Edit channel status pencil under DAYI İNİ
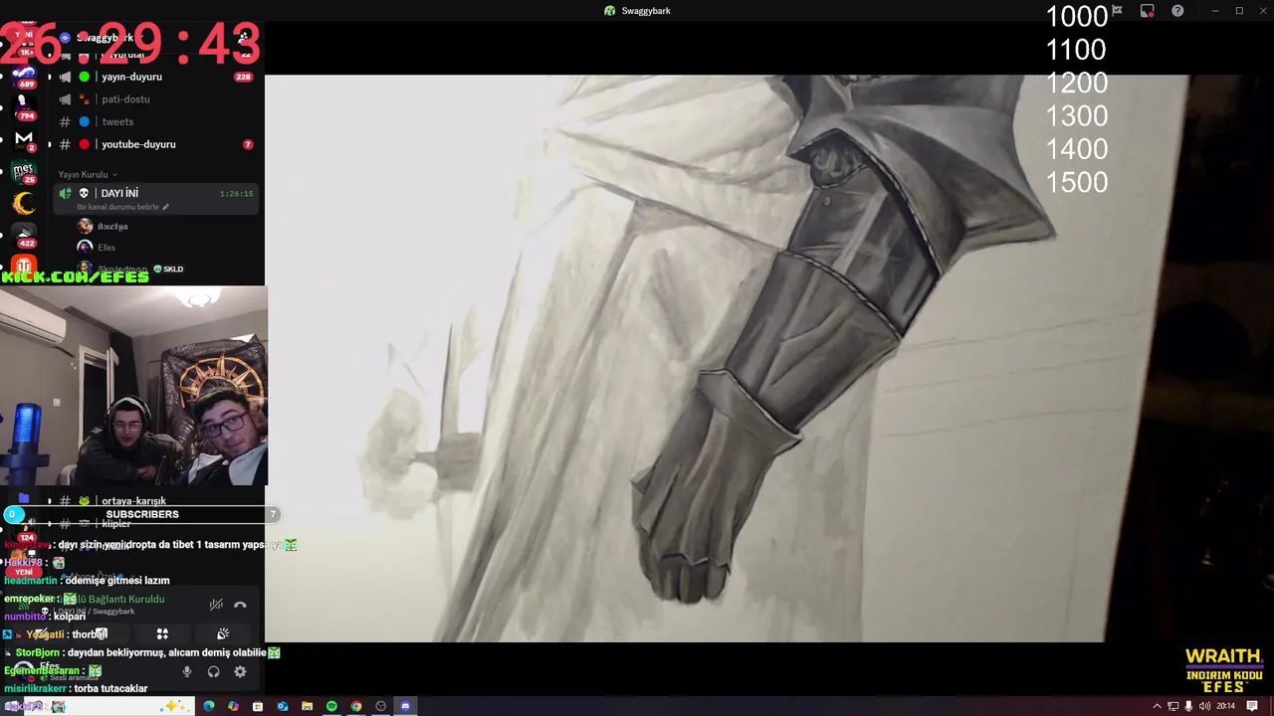 pyautogui.click(x=165, y=207)
